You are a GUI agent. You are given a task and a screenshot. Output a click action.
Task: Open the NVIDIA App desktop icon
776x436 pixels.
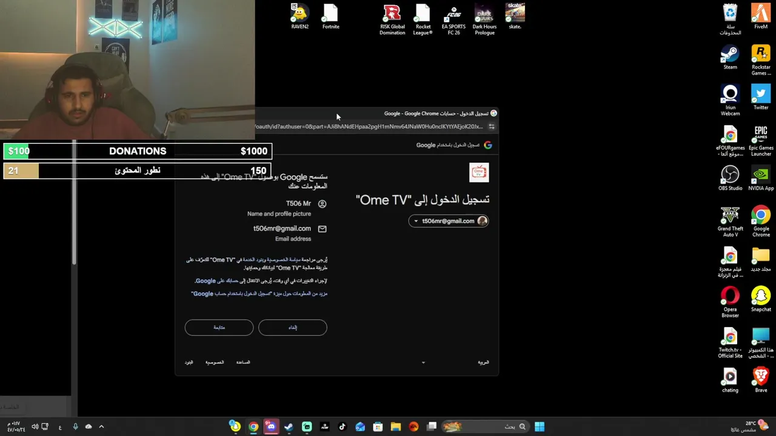click(761, 178)
